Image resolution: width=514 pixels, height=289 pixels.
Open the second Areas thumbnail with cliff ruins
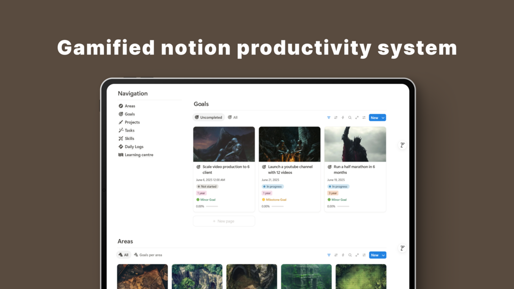click(x=197, y=277)
